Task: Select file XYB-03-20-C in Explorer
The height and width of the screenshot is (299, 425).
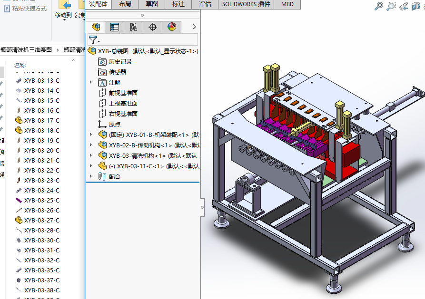Action: tap(38, 150)
